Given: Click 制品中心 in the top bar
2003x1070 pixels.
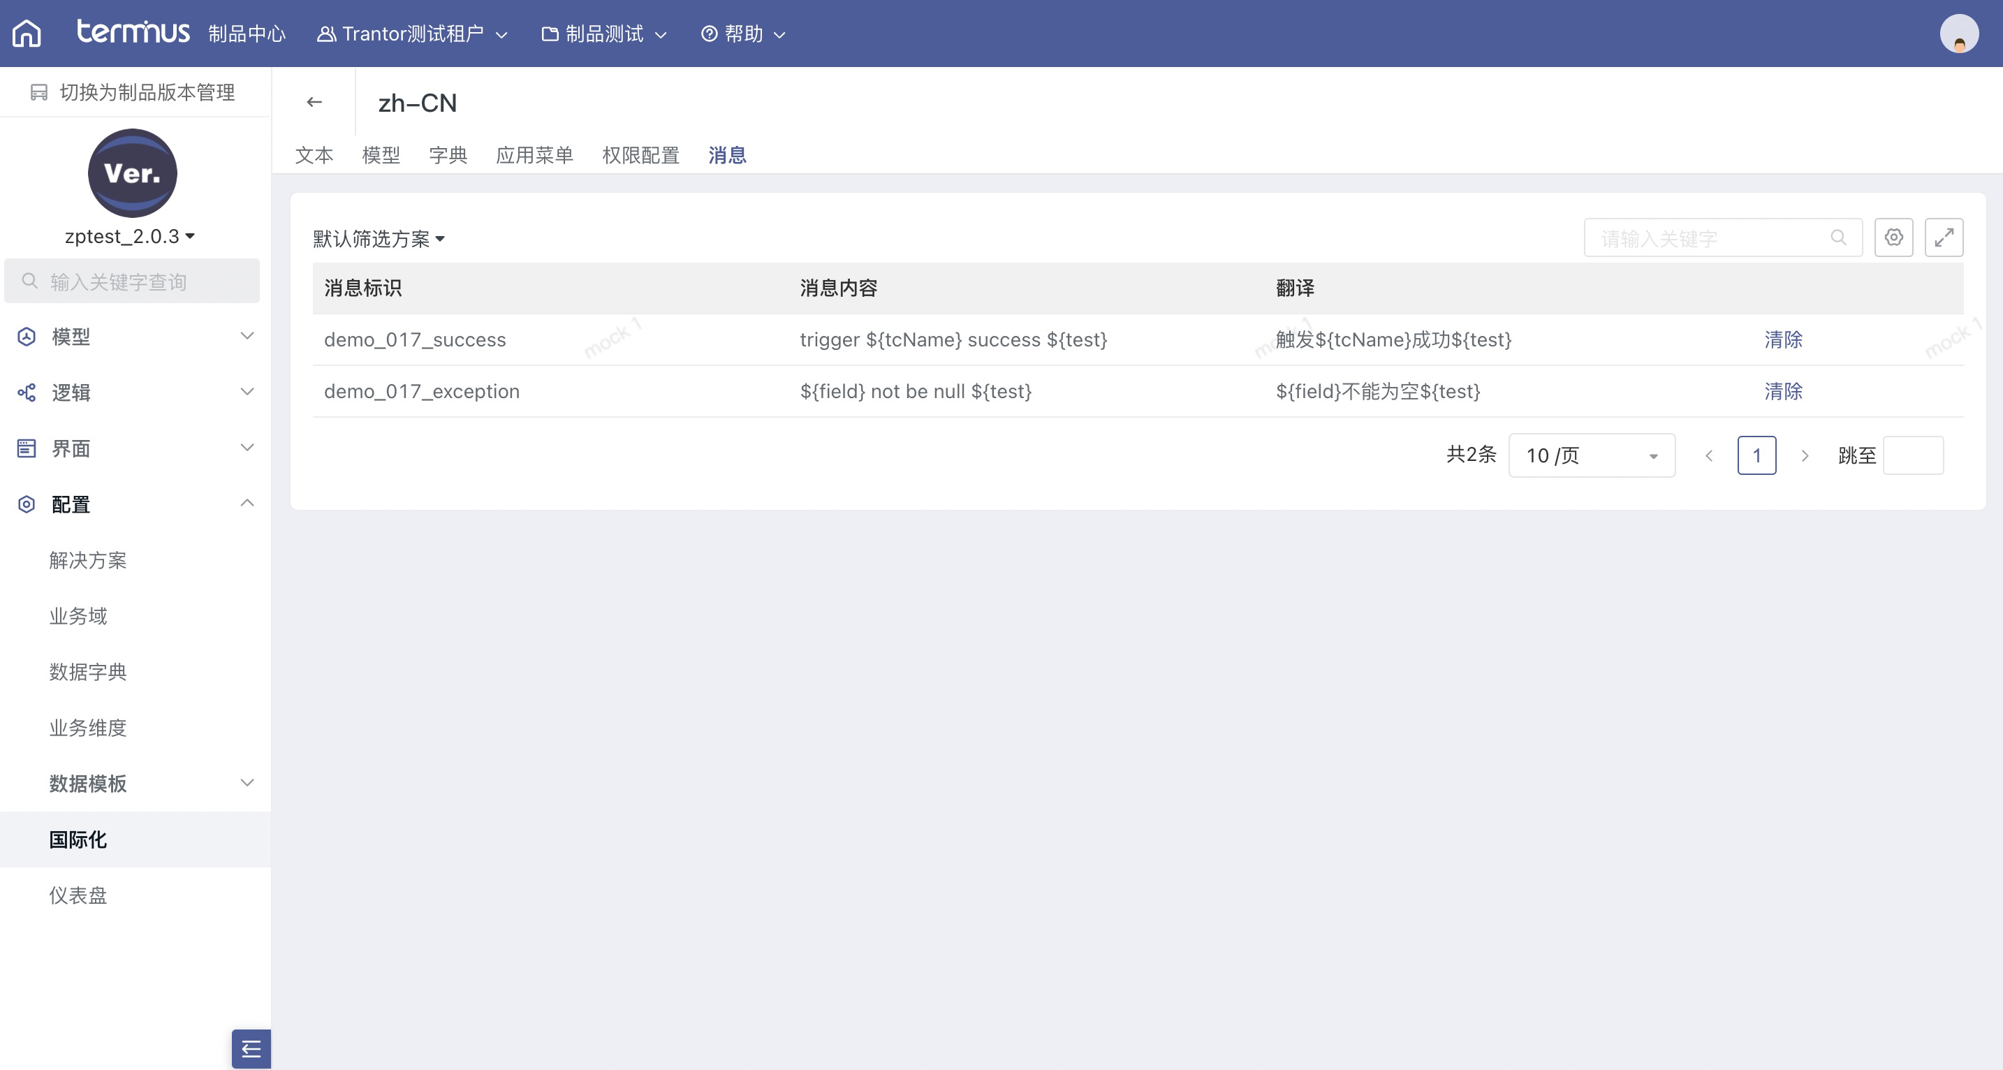Looking at the screenshot, I should coord(247,34).
